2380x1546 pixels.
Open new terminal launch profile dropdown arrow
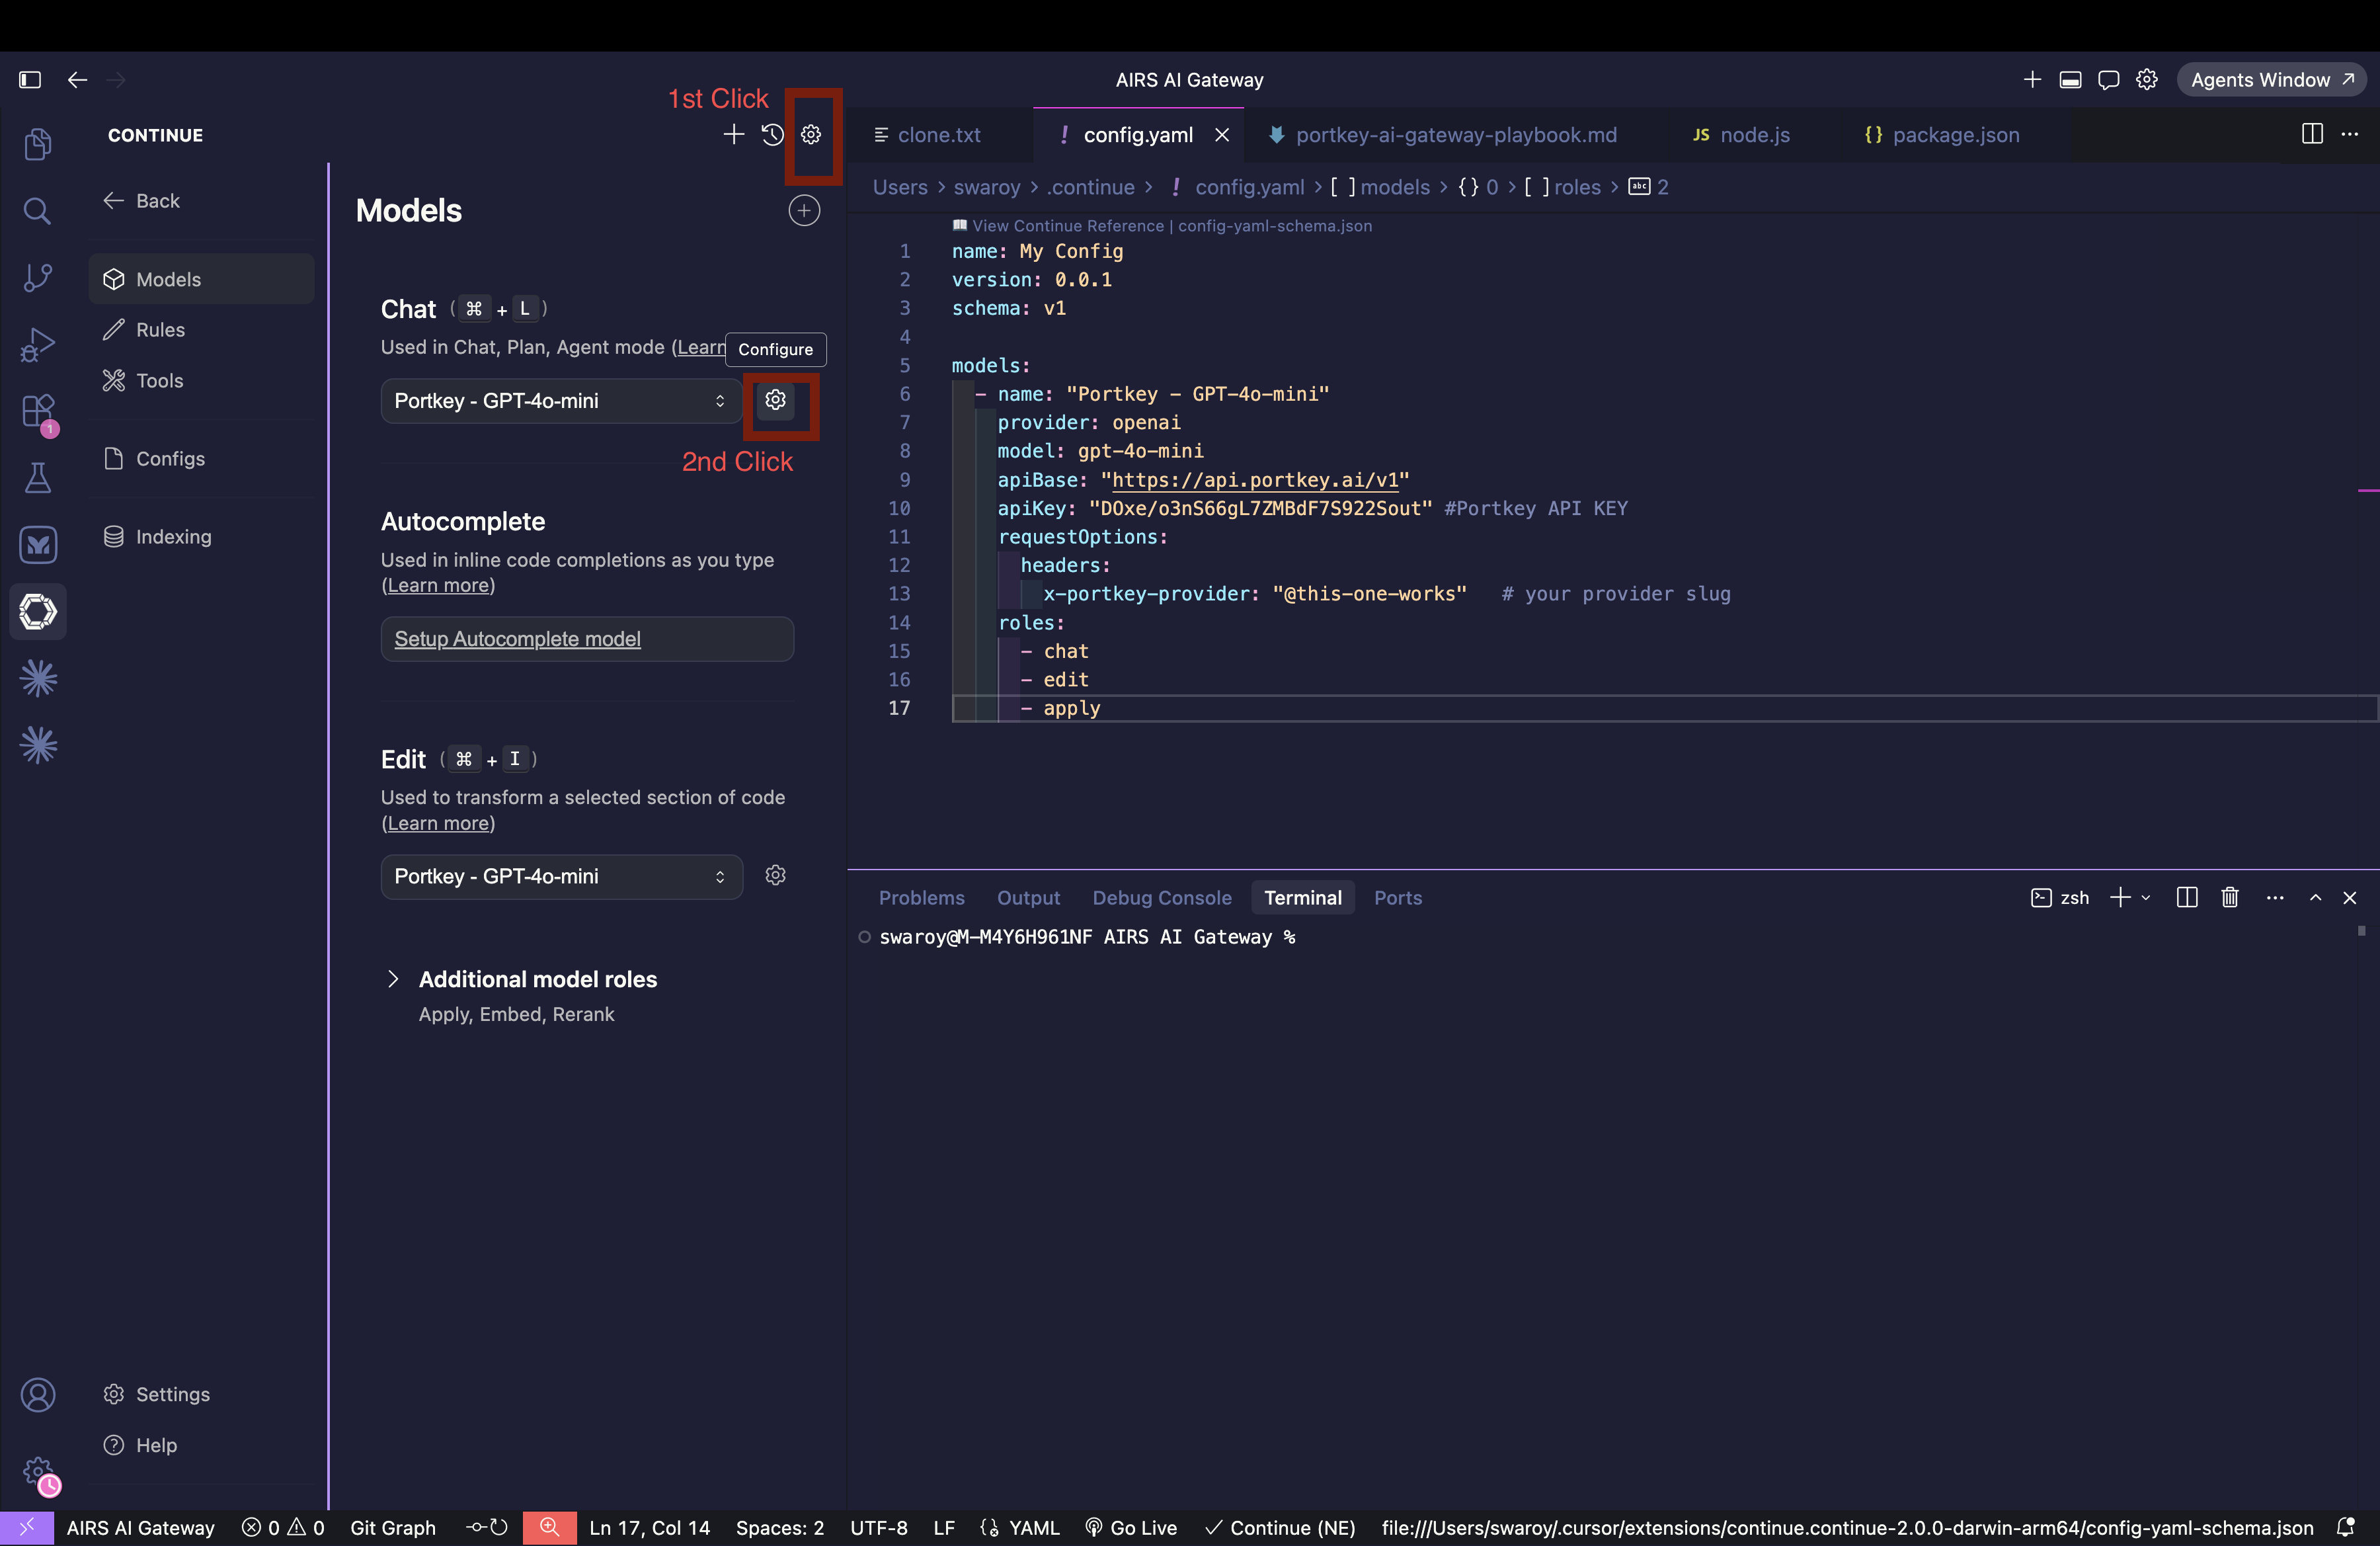pyautogui.click(x=2145, y=897)
